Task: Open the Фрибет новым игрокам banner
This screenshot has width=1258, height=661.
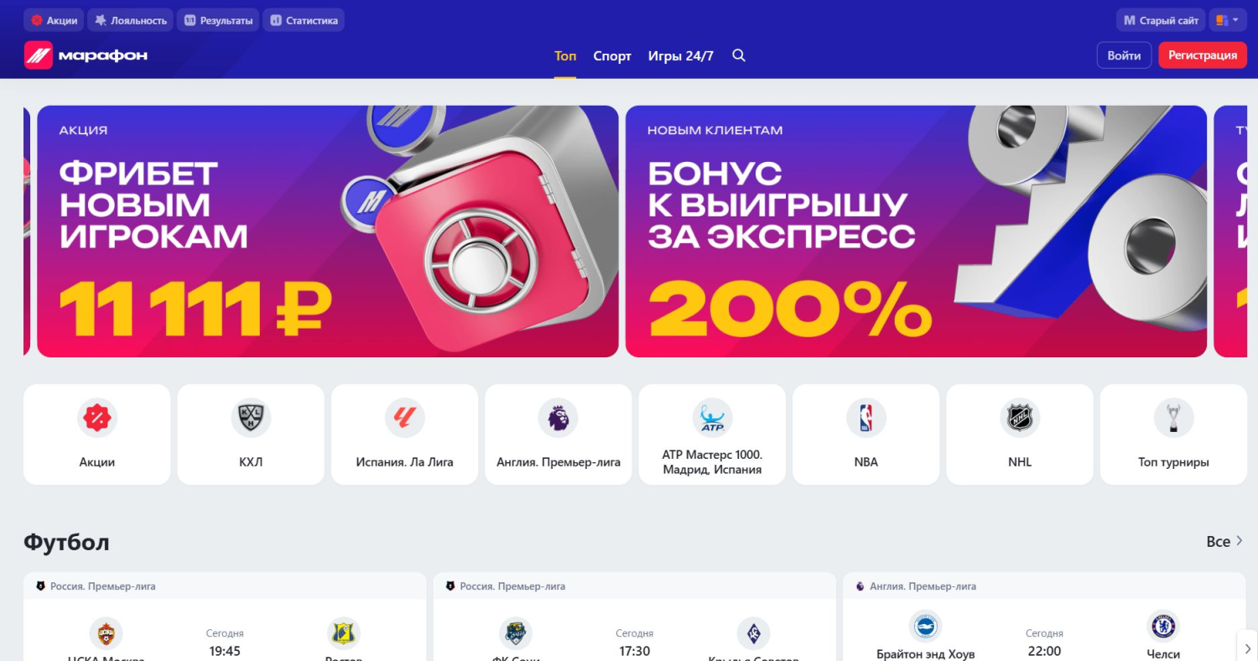Action: 328,231
